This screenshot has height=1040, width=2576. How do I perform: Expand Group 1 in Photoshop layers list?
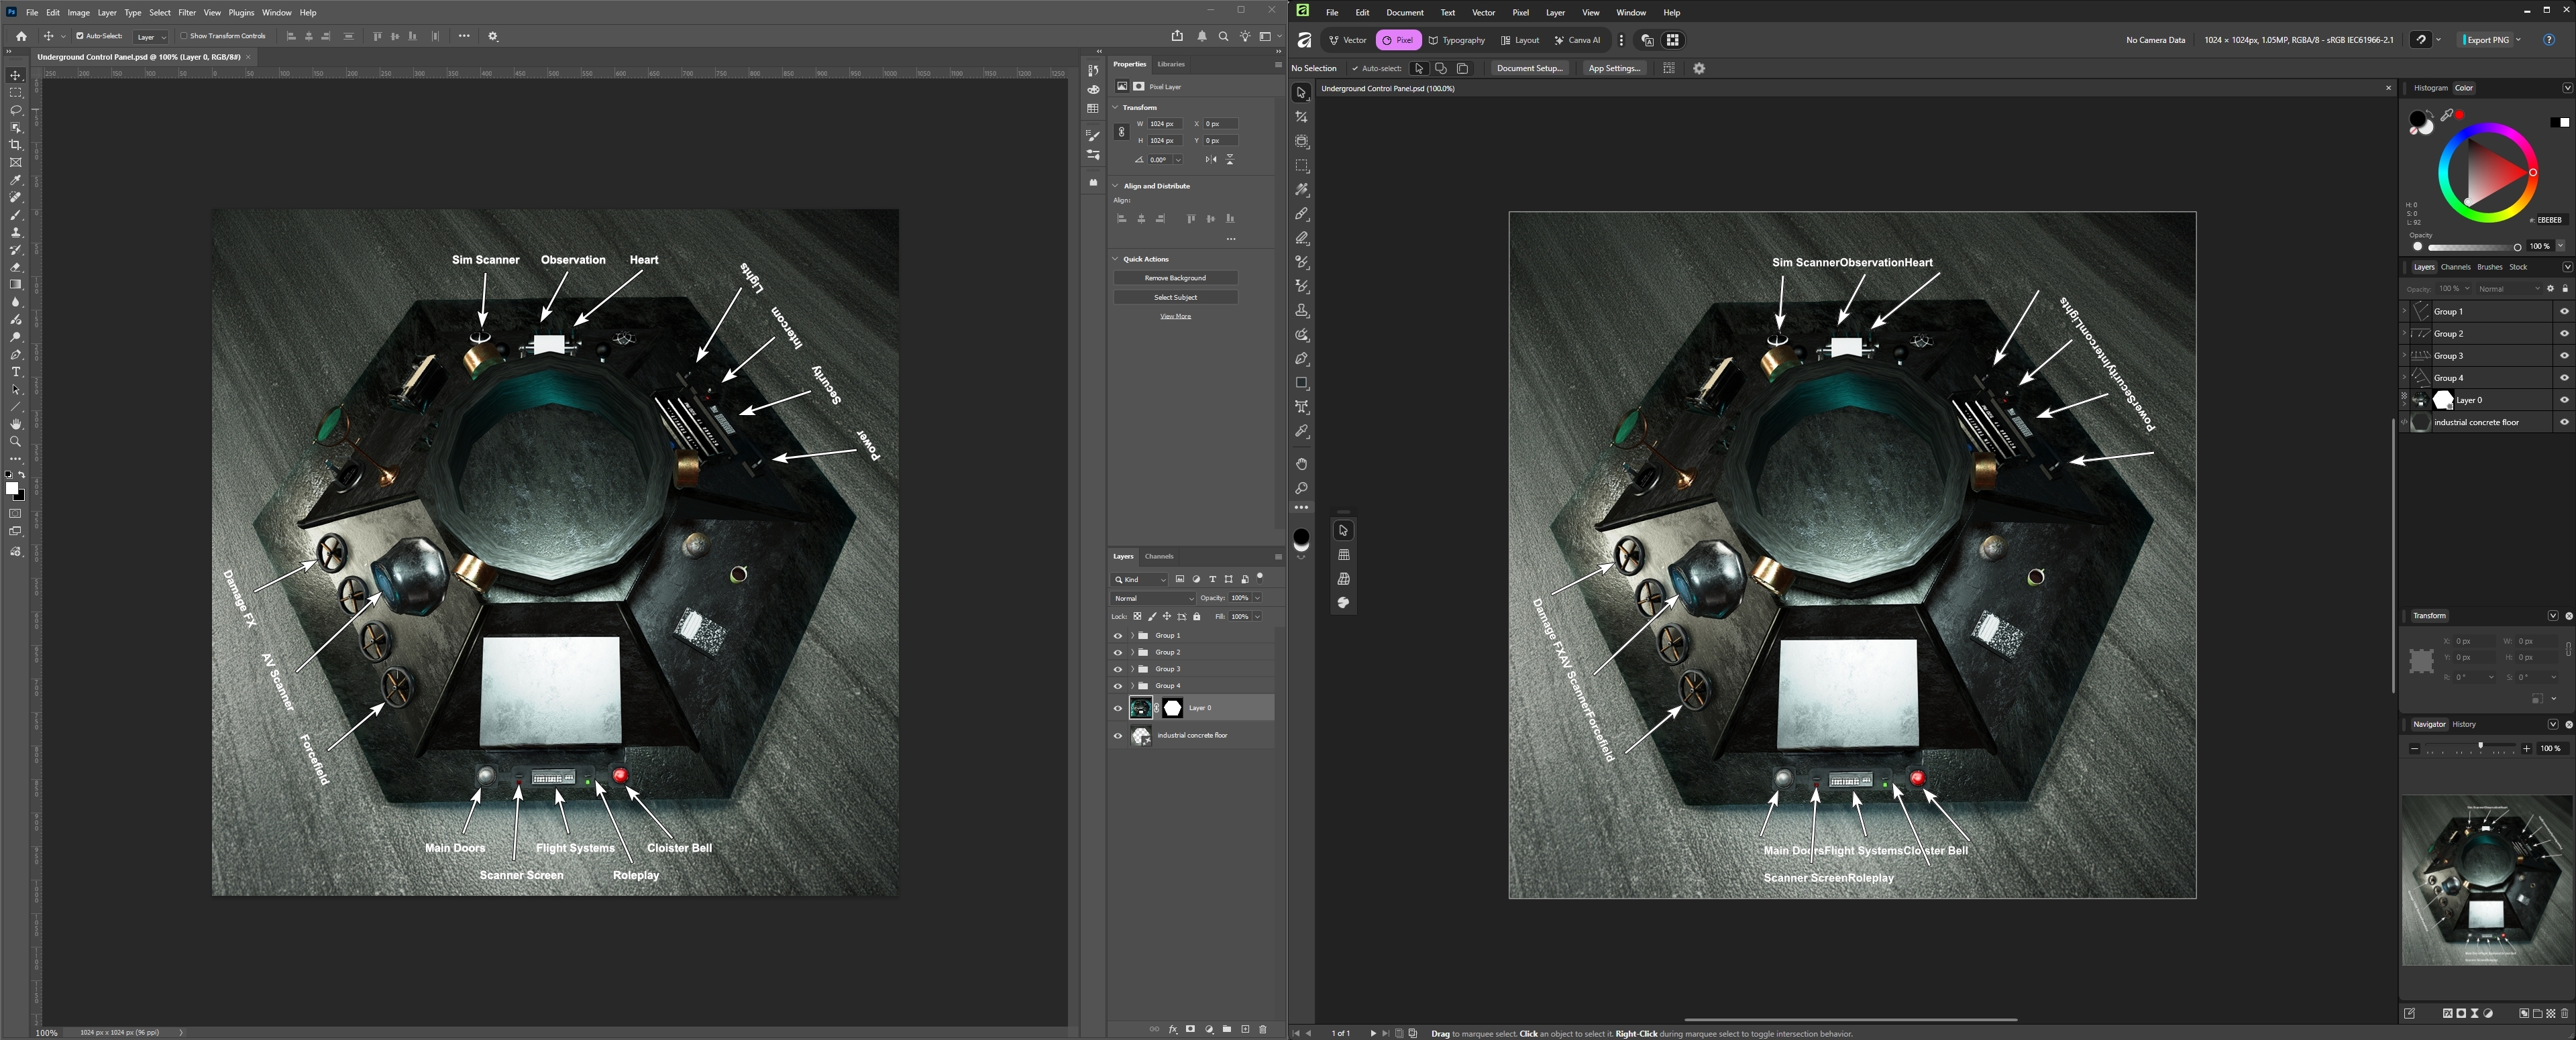pos(1132,636)
